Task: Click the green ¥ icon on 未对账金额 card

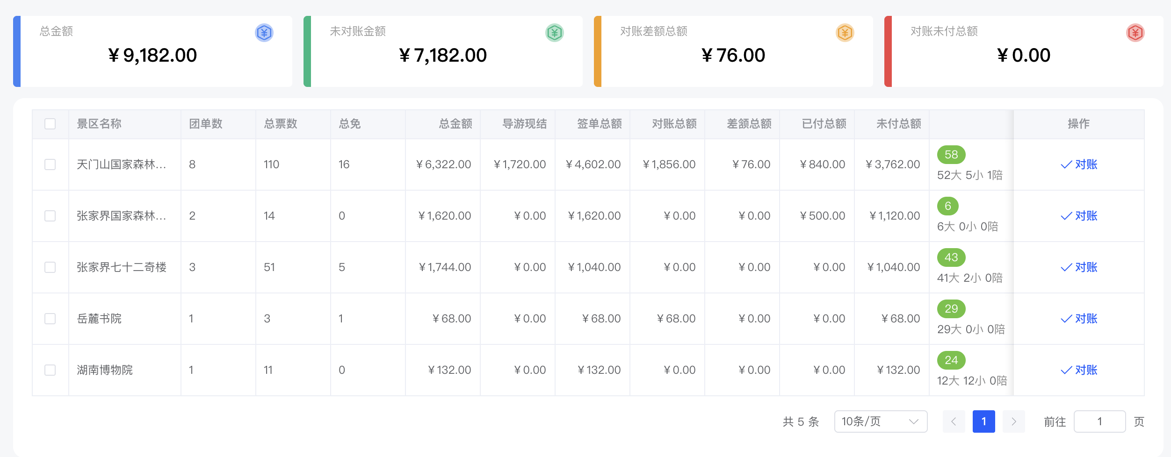Action: 554,33
